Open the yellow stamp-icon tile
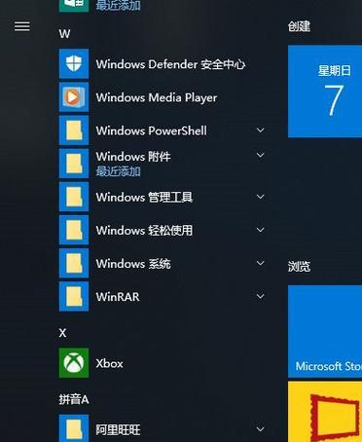The height and width of the screenshot is (442, 362). (x=325, y=412)
